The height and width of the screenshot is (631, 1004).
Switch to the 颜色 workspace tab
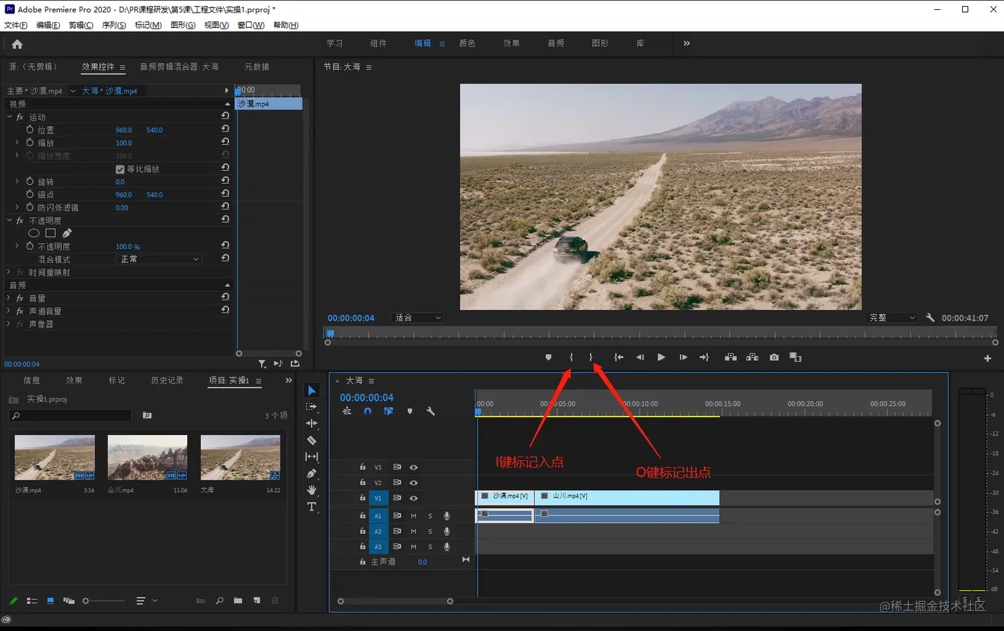point(467,43)
